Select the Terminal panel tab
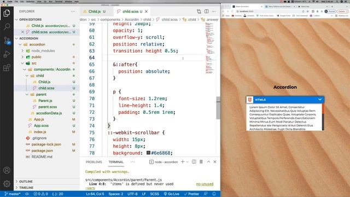The height and width of the screenshot is (197, 350). pos(116,162)
